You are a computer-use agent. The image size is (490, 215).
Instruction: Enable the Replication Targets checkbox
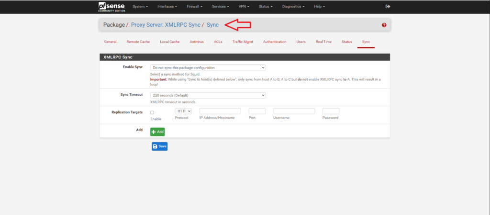tap(152, 113)
